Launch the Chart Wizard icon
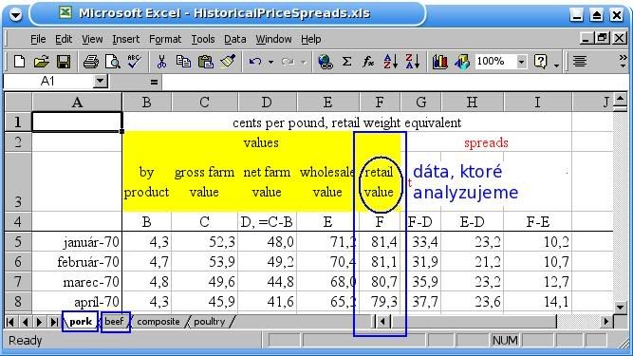The width and height of the screenshot is (633, 356). coord(439,62)
